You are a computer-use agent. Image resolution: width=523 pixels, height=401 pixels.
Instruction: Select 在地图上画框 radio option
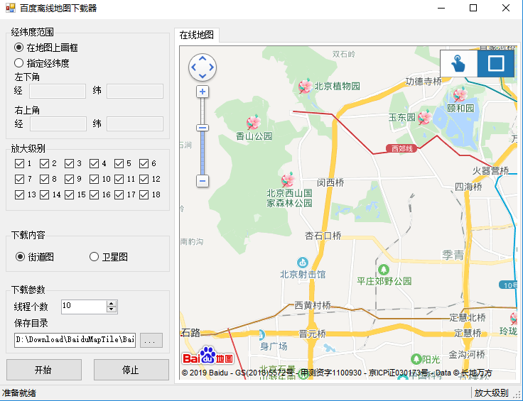tap(46, 48)
